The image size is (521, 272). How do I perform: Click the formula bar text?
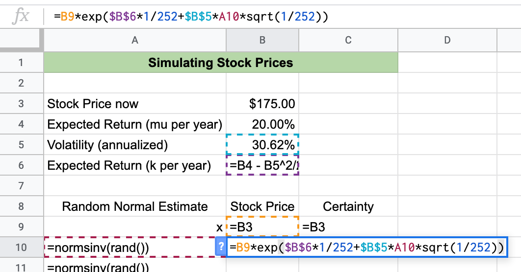pos(191,16)
